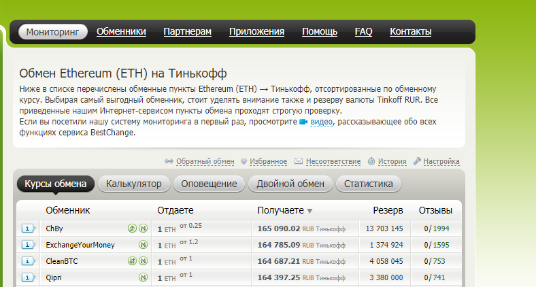The height and width of the screenshot is (287, 536).
Task: Toggle sort arrow beside Получаете header
Action: 309,211
